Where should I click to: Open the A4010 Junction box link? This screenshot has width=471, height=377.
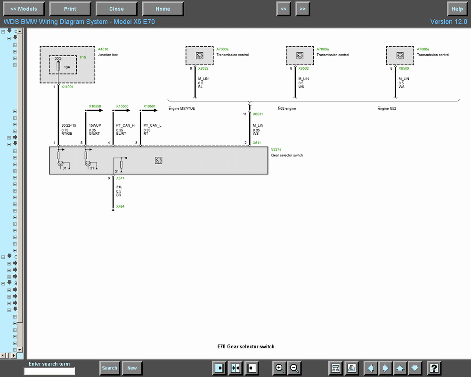(x=103, y=49)
